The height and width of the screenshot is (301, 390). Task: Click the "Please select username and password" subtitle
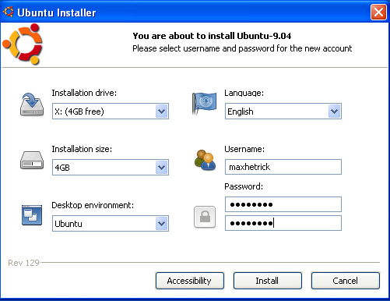(242, 48)
